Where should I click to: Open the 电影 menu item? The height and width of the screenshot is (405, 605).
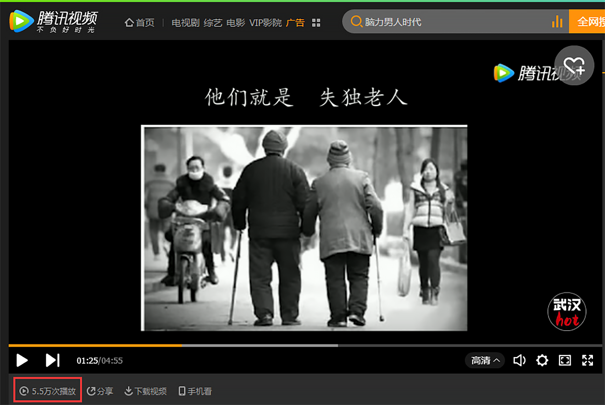(235, 23)
